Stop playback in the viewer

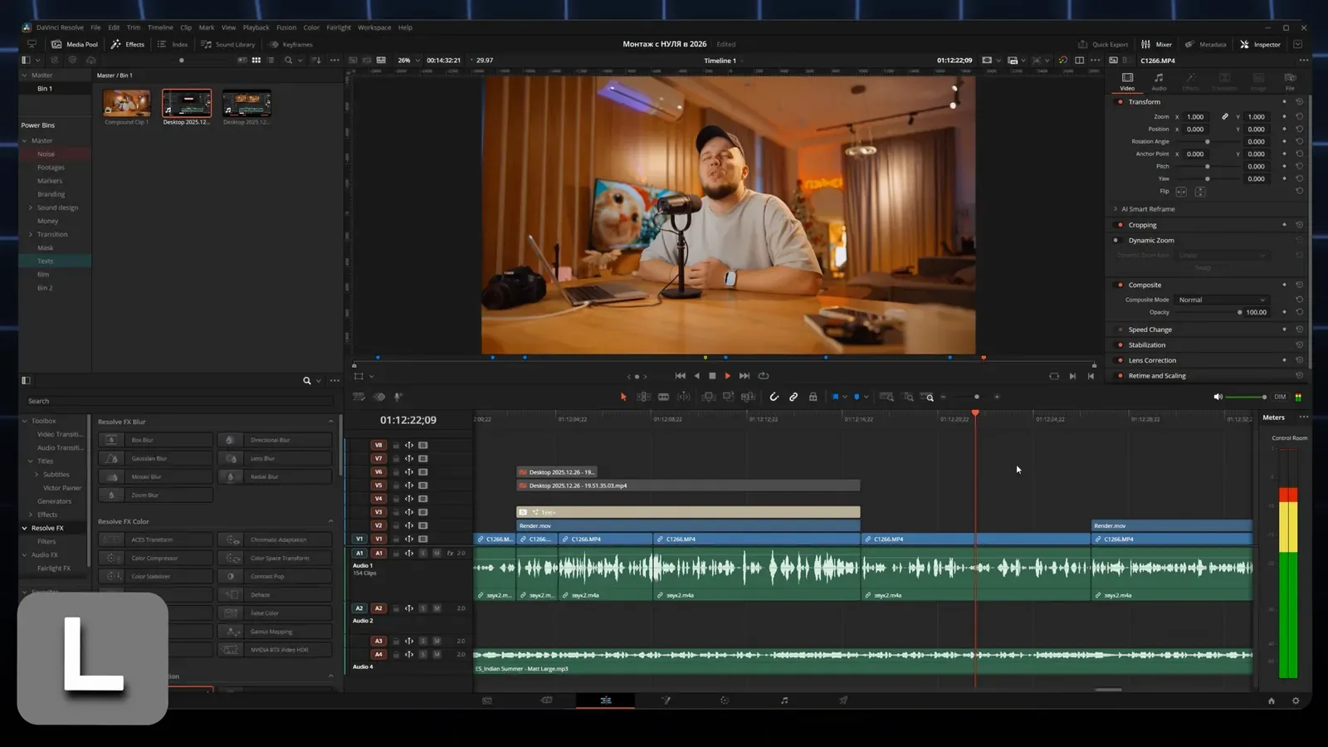coord(712,376)
